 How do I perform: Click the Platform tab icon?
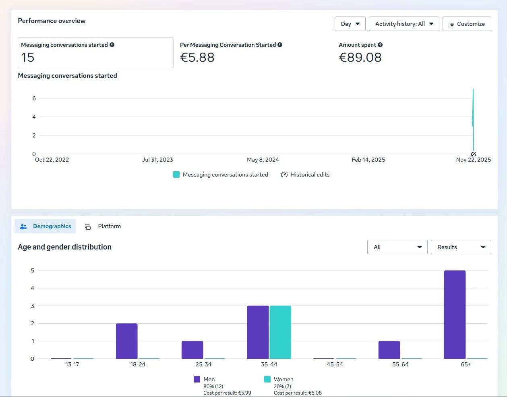click(88, 227)
